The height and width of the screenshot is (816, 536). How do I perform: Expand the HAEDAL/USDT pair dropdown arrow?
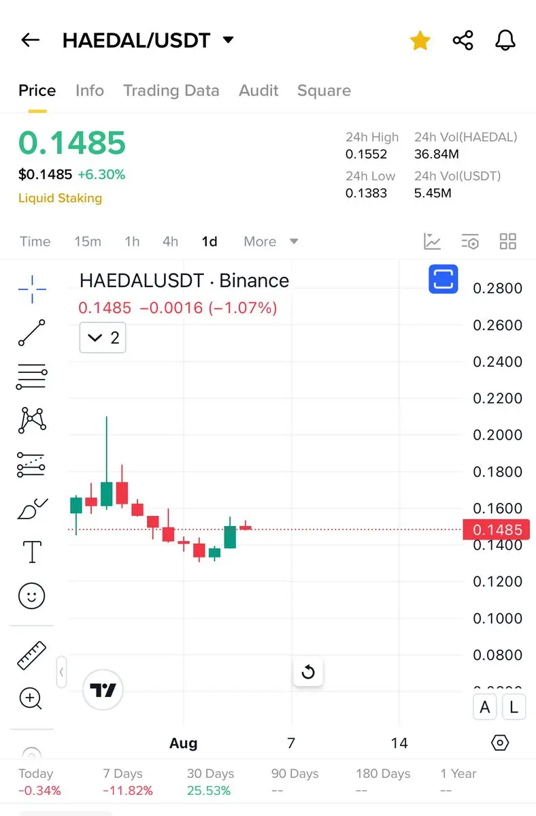[229, 39]
